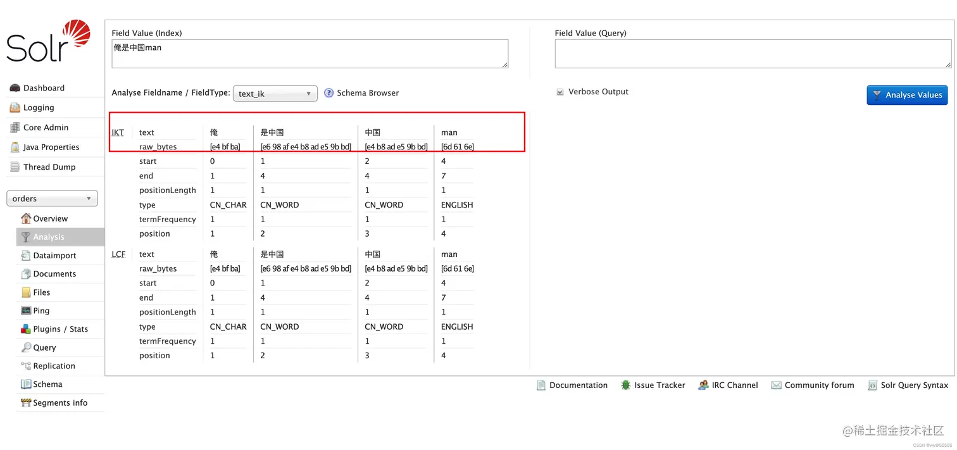Click the Schema Browser help icon

coord(329,93)
